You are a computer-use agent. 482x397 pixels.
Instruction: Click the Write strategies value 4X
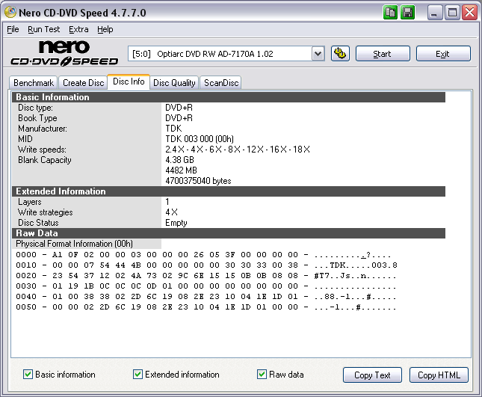click(x=172, y=212)
